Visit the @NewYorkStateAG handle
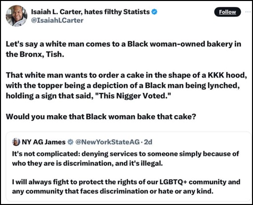The image size is (253, 205). click(x=108, y=142)
